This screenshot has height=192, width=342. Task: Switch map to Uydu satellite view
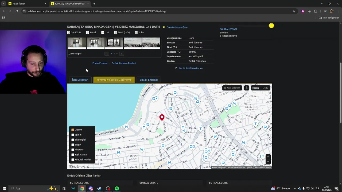click(x=265, y=88)
